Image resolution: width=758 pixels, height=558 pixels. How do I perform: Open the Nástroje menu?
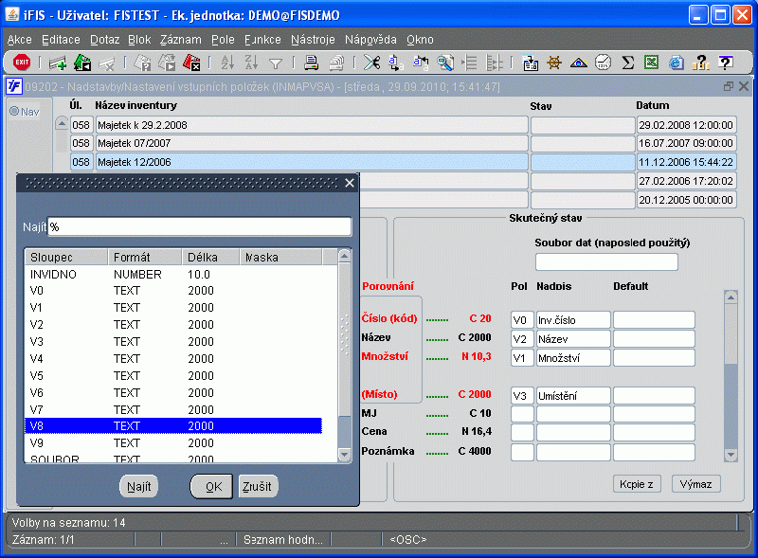(x=313, y=40)
